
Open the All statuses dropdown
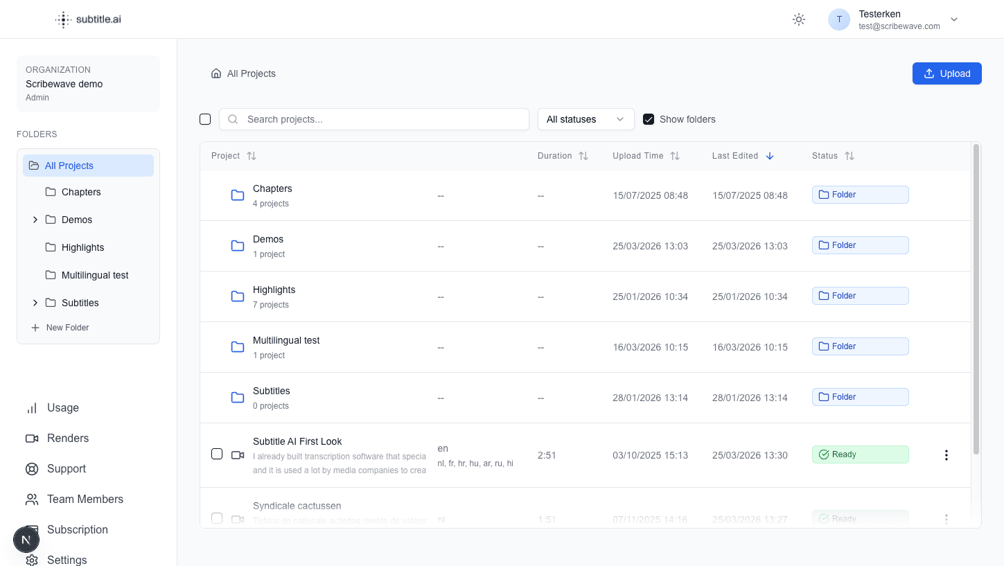[585, 118]
